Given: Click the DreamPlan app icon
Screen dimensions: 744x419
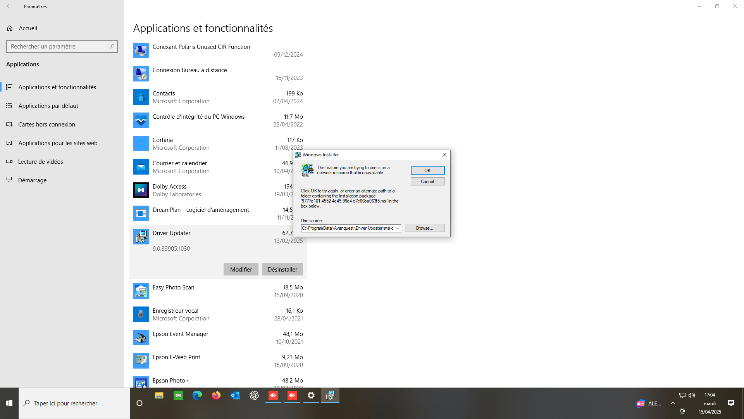Looking at the screenshot, I should pyautogui.click(x=141, y=213).
